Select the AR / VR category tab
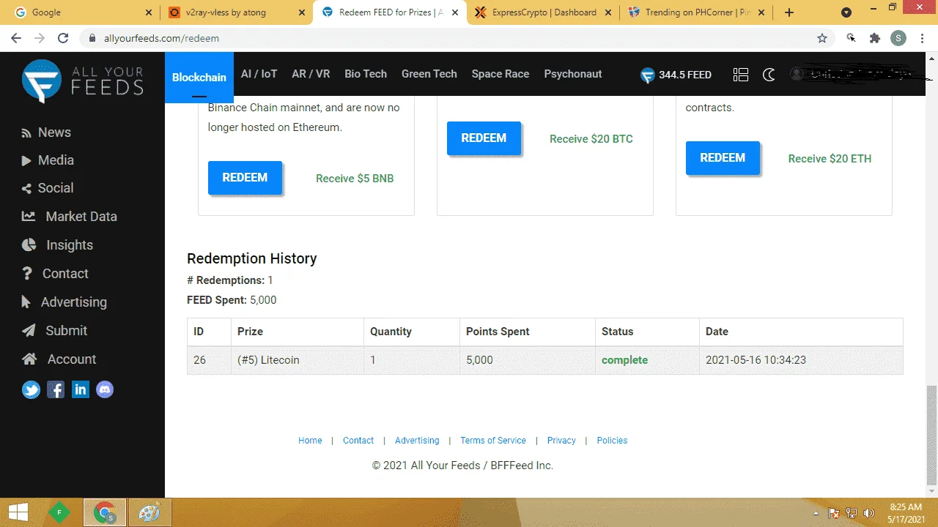Screen dimensions: 938x527 tap(311, 74)
